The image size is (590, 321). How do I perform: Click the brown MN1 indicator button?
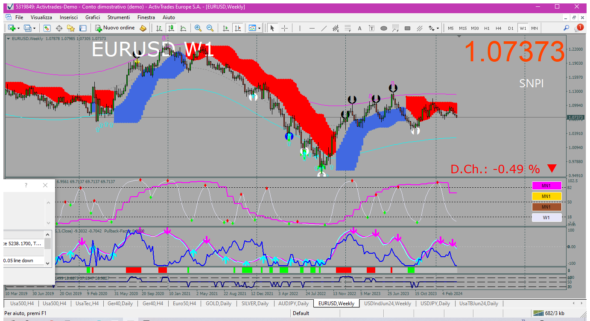(546, 207)
